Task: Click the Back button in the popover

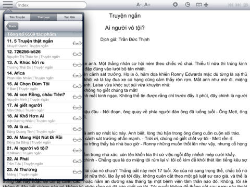Action: coord(12,26)
